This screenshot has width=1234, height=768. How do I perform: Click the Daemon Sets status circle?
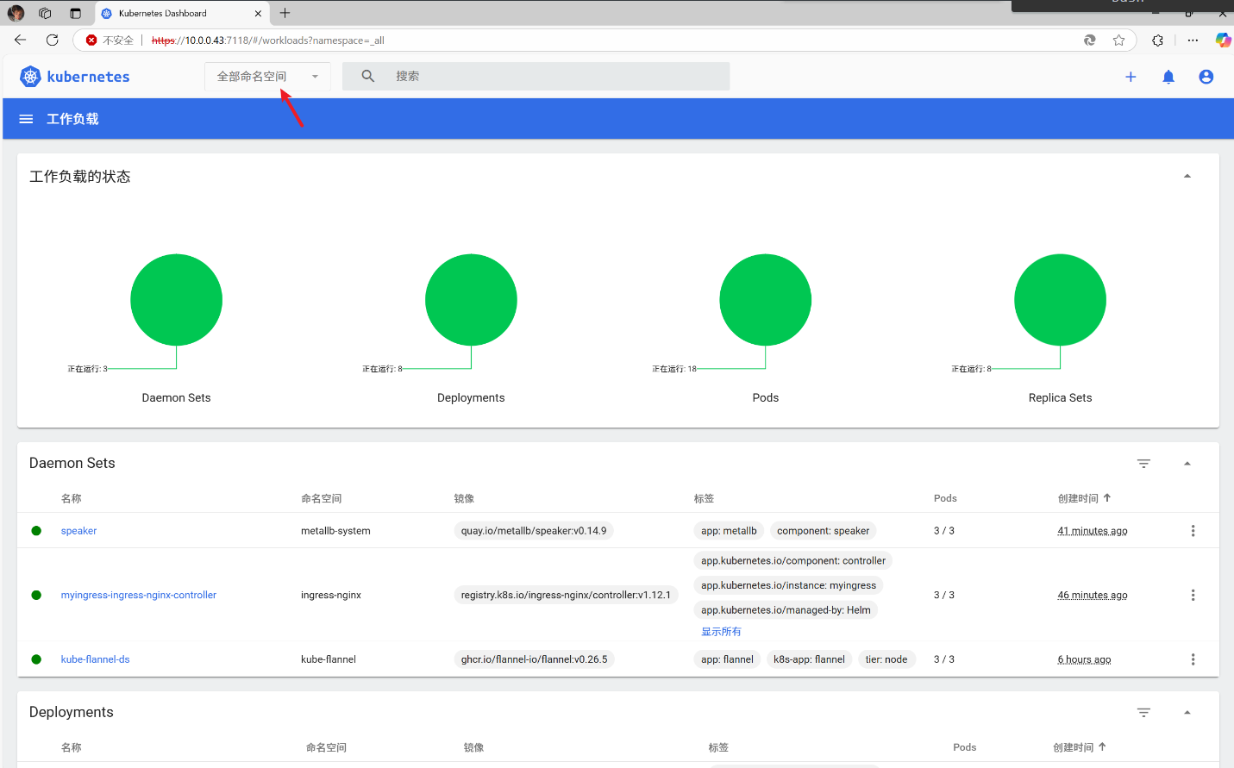(176, 300)
